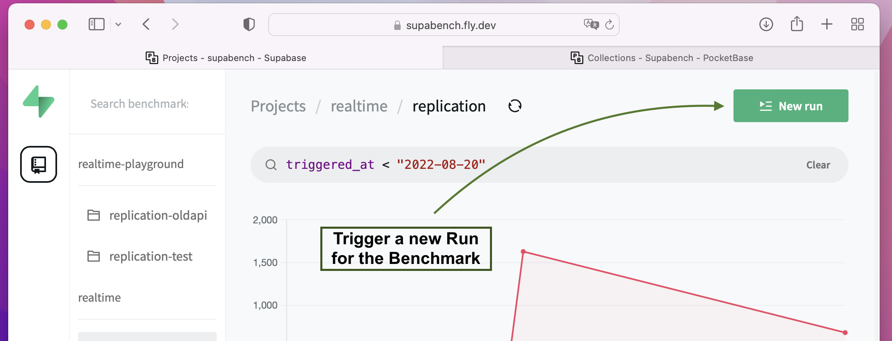Click the 2,000 y-axis label
Image resolution: width=892 pixels, height=341 pixels.
pos(265,220)
